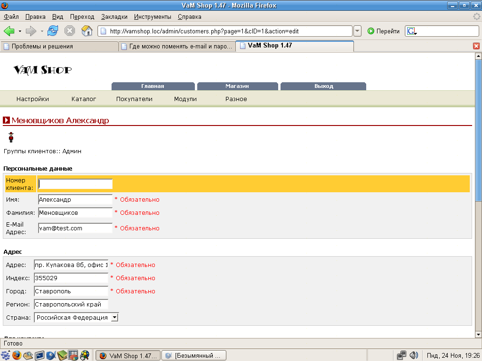Go to the Главная admin page

tap(153, 86)
